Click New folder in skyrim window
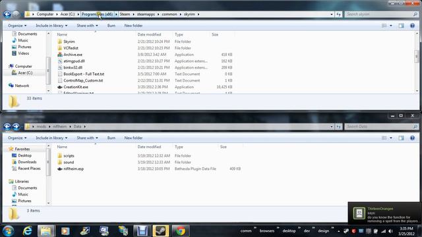 [133, 26]
